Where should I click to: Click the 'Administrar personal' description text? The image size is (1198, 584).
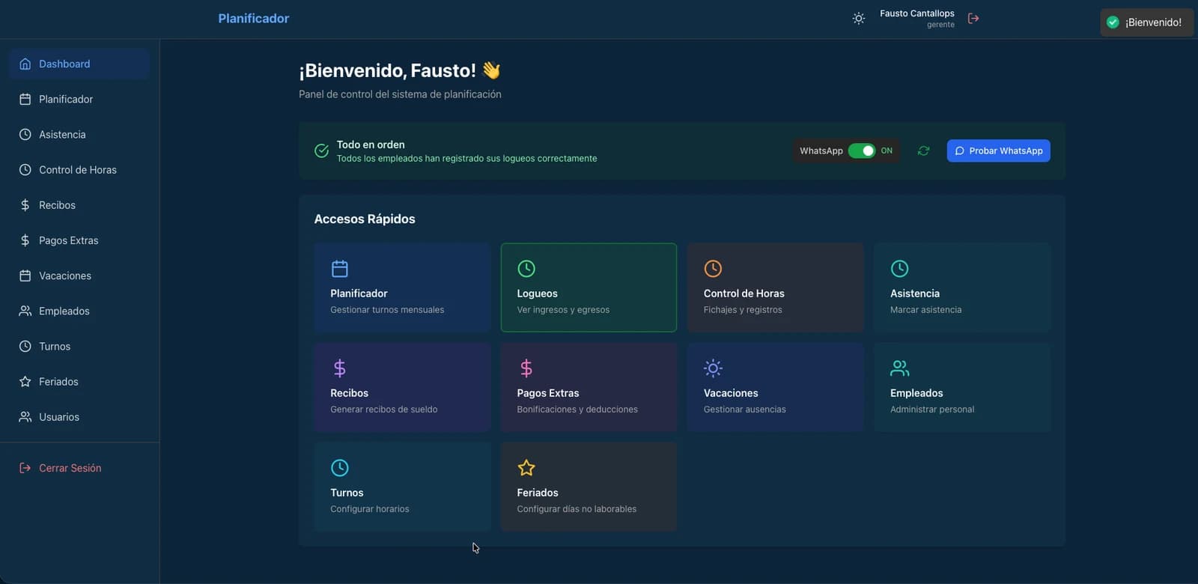pos(932,410)
